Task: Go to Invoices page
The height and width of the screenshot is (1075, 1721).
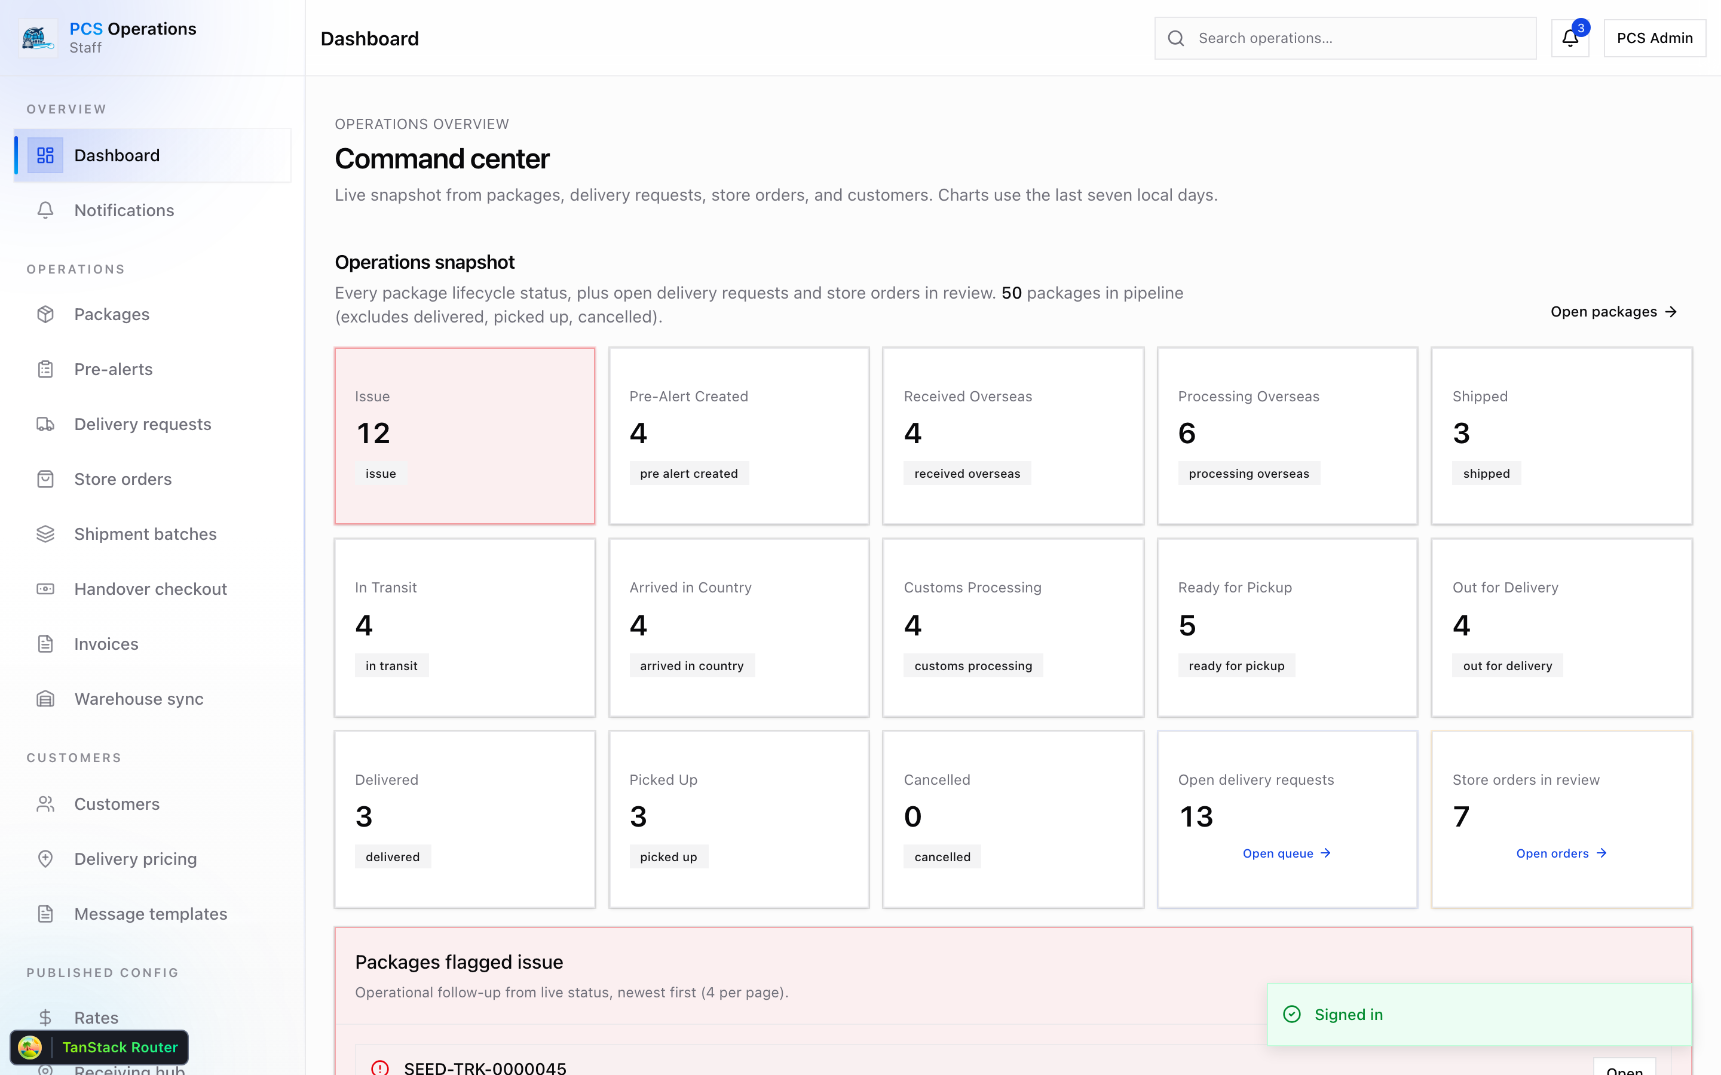Action: click(152, 644)
